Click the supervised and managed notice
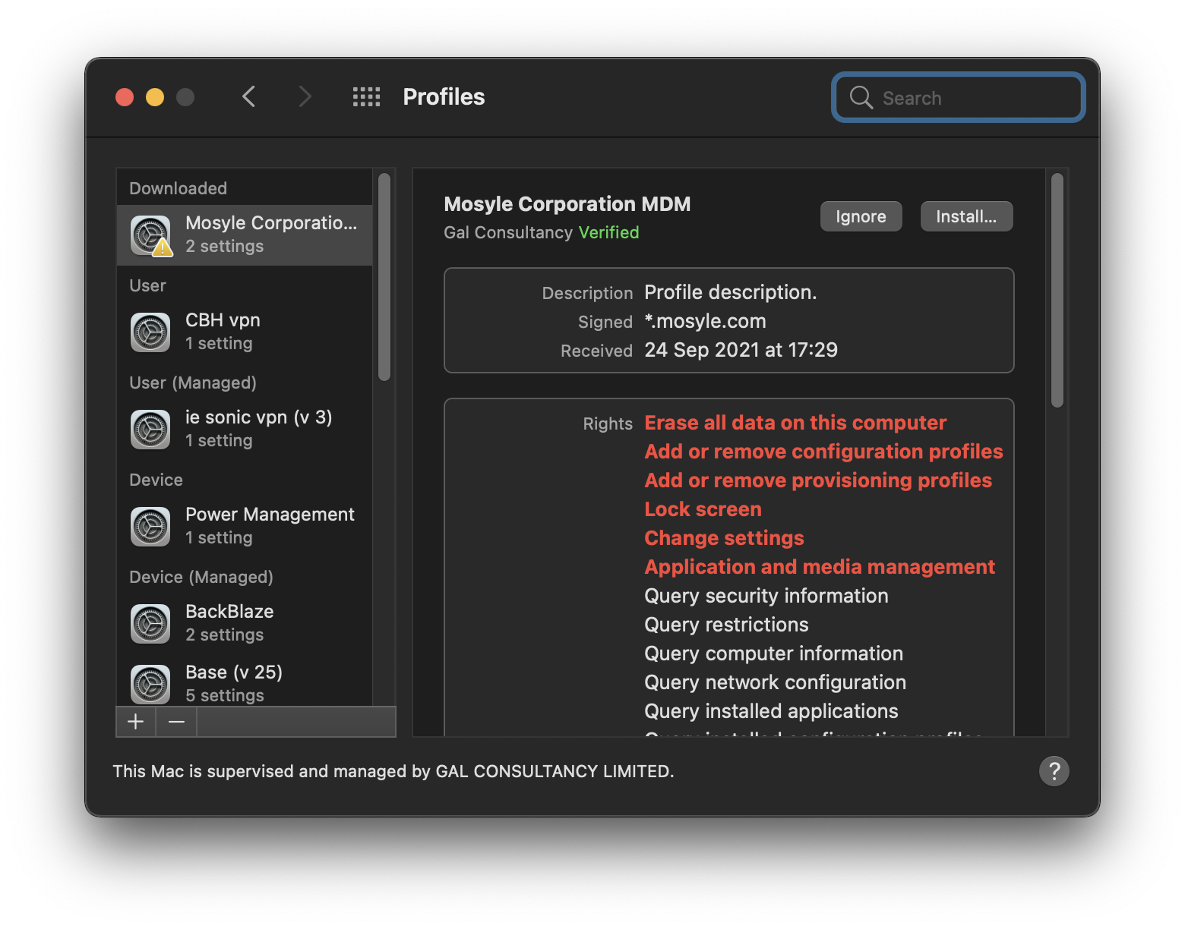1185x929 pixels. pyautogui.click(x=393, y=771)
